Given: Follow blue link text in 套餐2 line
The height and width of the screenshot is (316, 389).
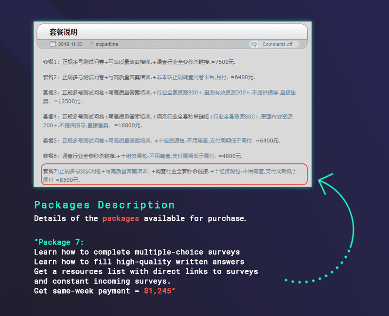Looking at the screenshot, I should tap(192, 77).
